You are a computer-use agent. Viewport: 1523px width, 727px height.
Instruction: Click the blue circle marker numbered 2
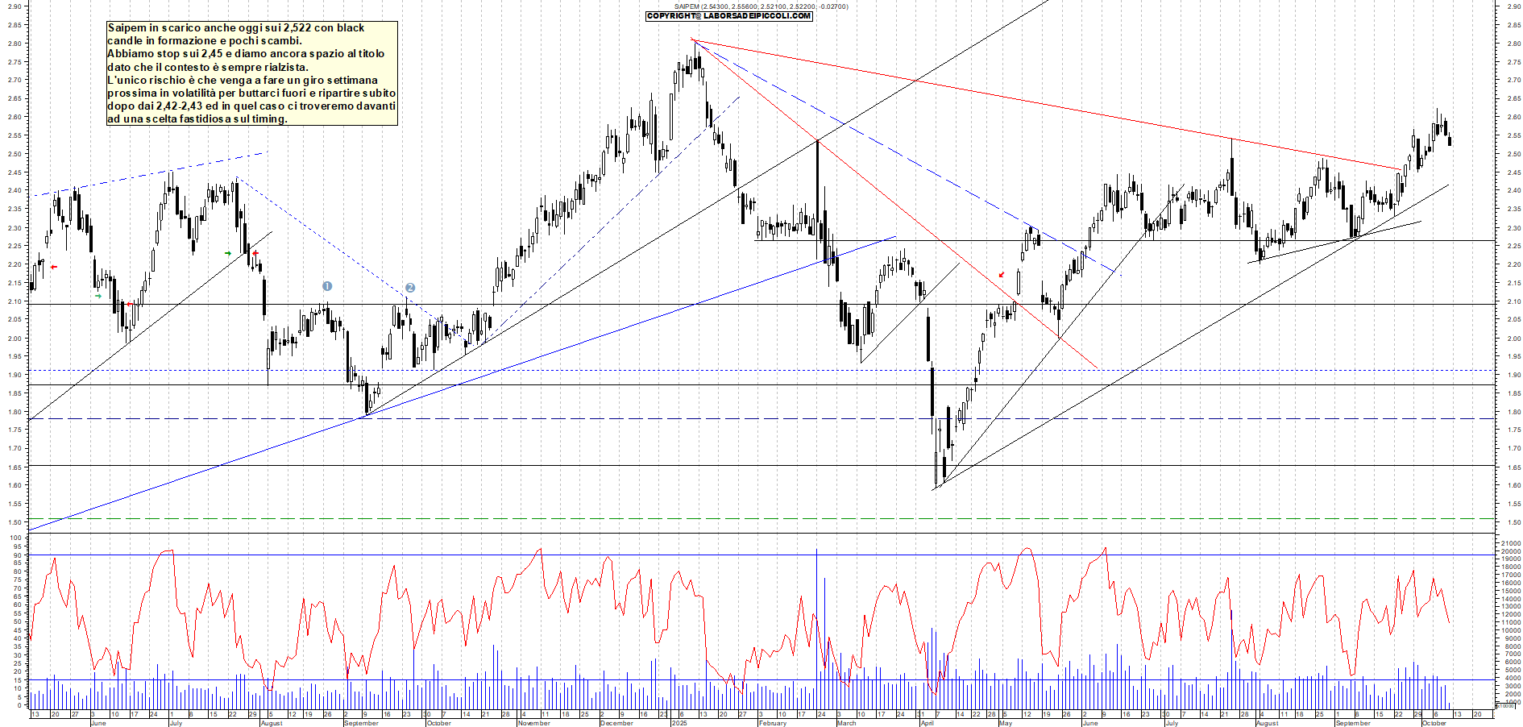click(x=410, y=288)
